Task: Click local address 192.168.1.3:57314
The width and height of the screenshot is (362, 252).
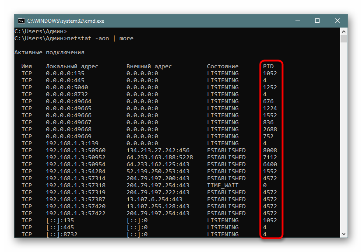Action: coord(76,178)
